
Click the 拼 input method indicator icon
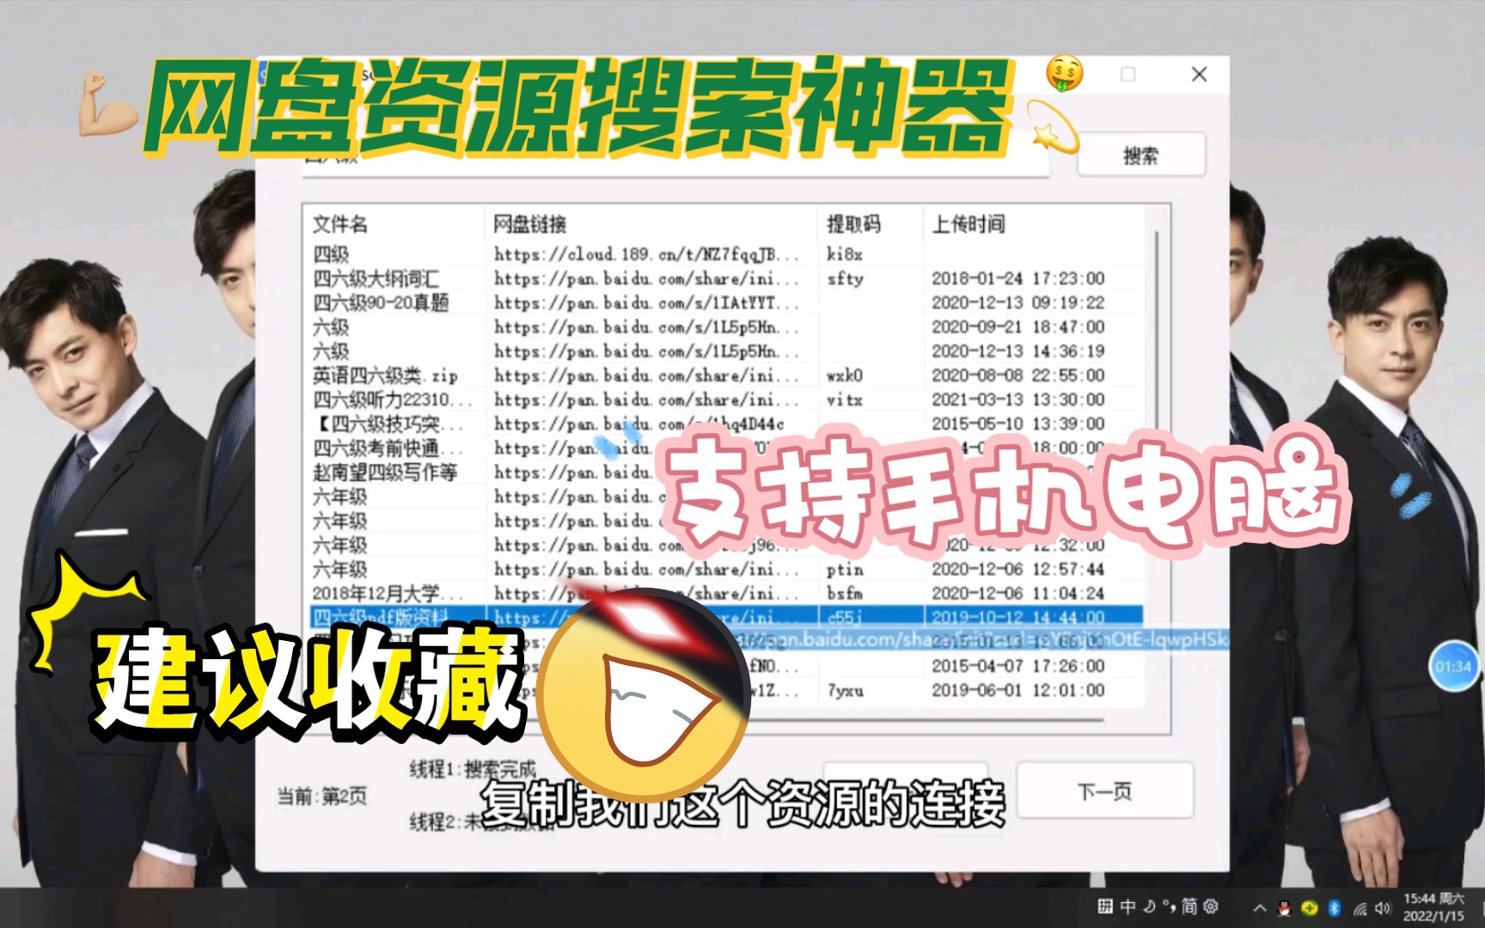(1104, 907)
